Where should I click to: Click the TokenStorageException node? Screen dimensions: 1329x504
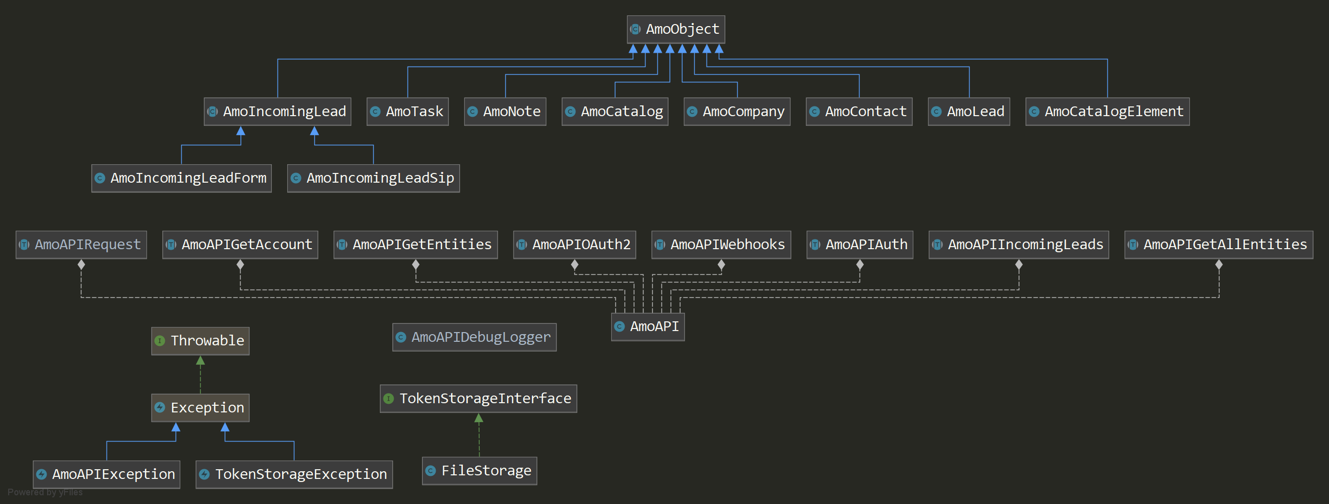tap(294, 475)
